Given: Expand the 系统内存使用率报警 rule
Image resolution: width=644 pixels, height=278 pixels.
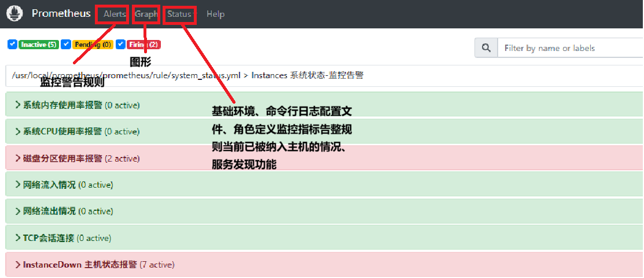Looking at the screenshot, I should (325, 105).
